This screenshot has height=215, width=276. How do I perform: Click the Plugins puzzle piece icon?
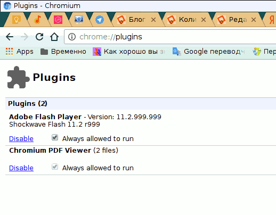coord(18,77)
